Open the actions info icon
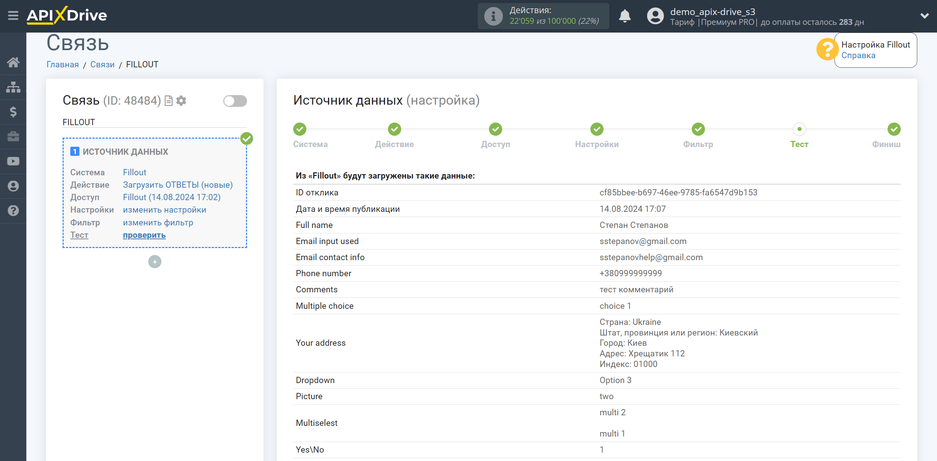 [493, 16]
